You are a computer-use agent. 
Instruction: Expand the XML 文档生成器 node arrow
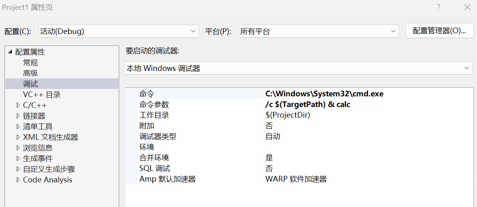18,137
